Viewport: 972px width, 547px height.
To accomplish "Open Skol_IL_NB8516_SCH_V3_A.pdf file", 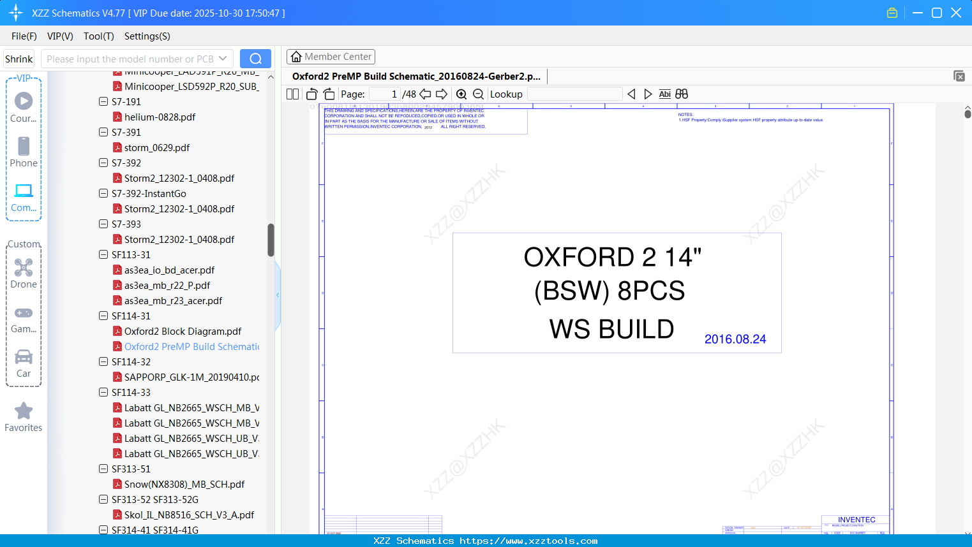I will coord(189,515).
